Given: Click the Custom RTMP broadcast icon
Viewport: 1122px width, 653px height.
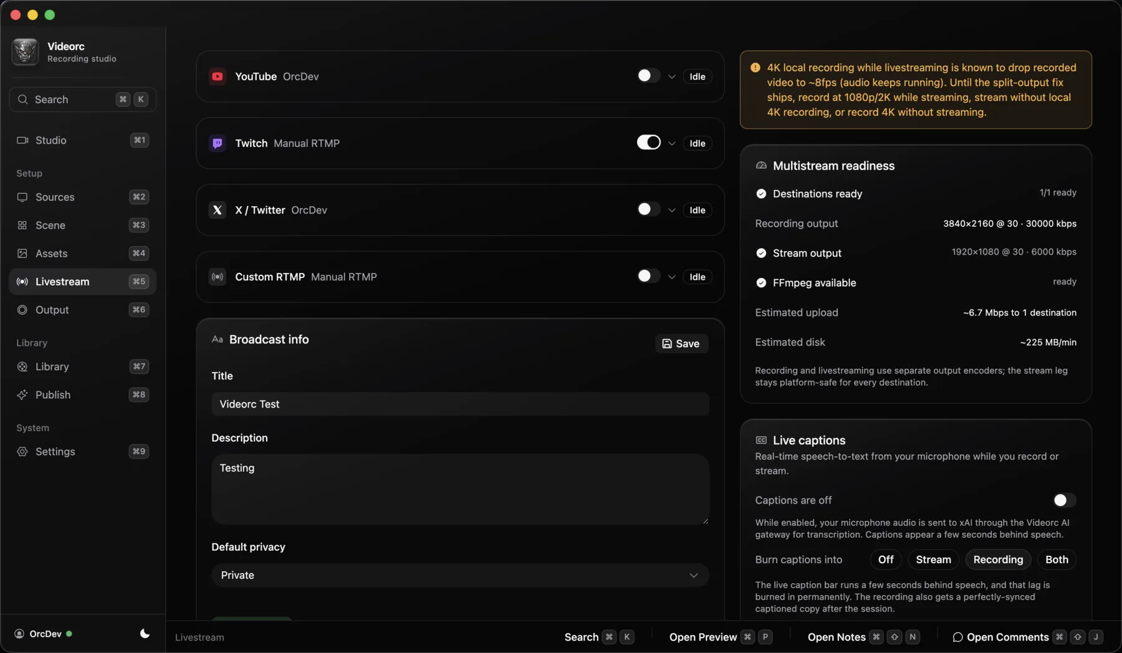Looking at the screenshot, I should click(x=217, y=277).
